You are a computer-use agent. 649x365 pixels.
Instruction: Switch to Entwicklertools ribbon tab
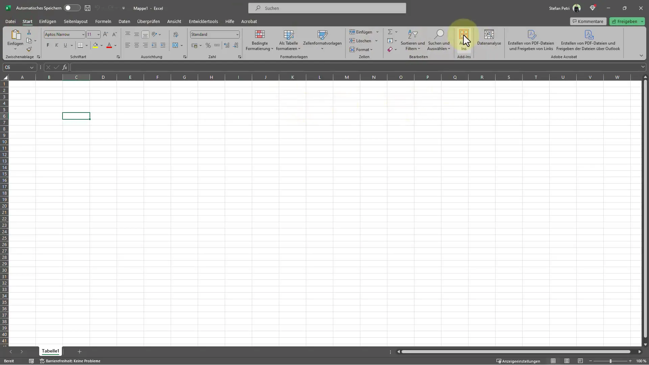pos(203,21)
